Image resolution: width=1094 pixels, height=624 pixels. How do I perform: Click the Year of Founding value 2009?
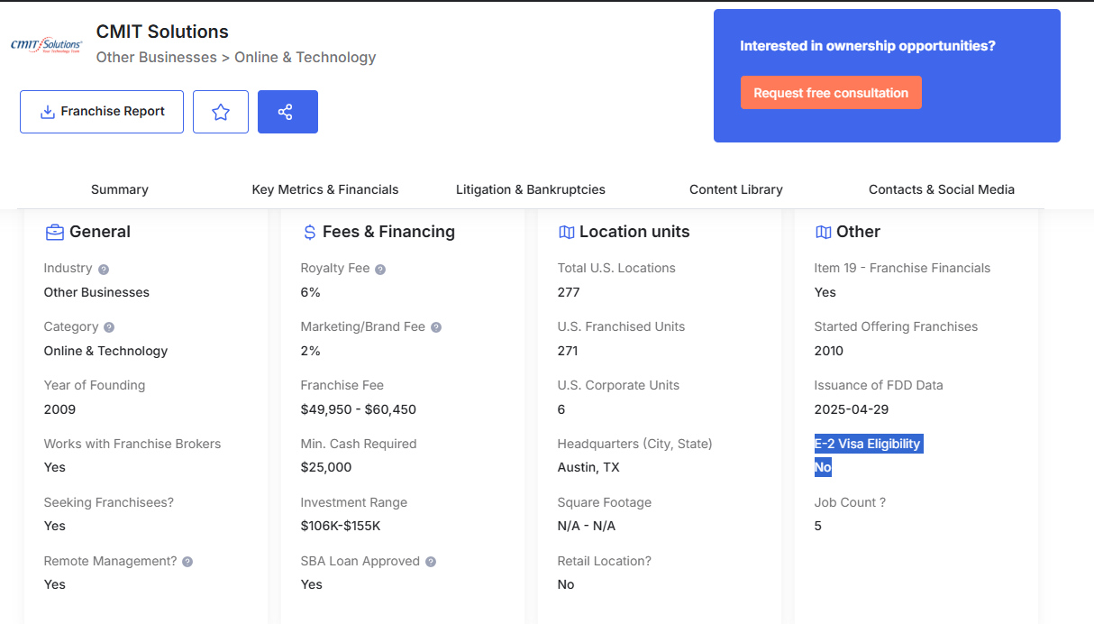(59, 409)
